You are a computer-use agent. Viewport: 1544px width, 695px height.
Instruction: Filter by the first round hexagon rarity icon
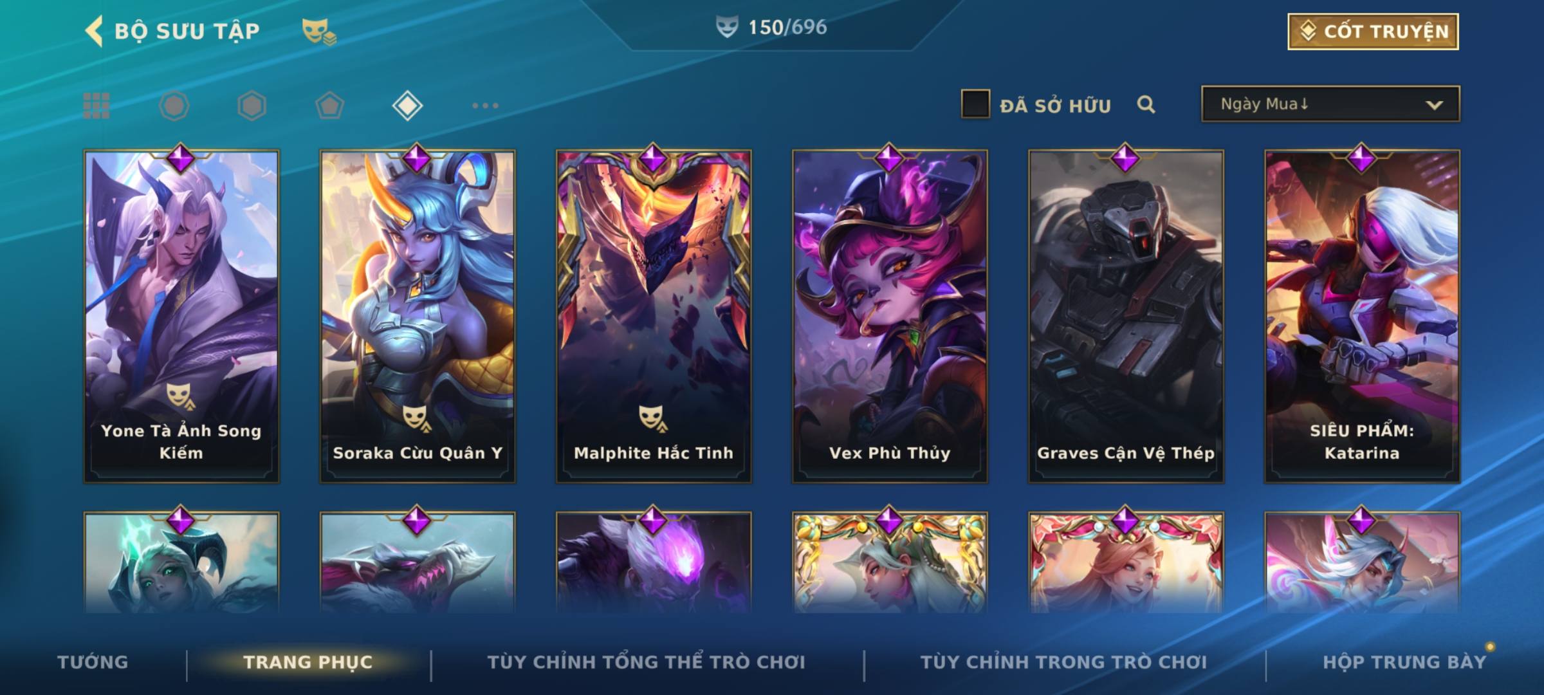point(174,106)
